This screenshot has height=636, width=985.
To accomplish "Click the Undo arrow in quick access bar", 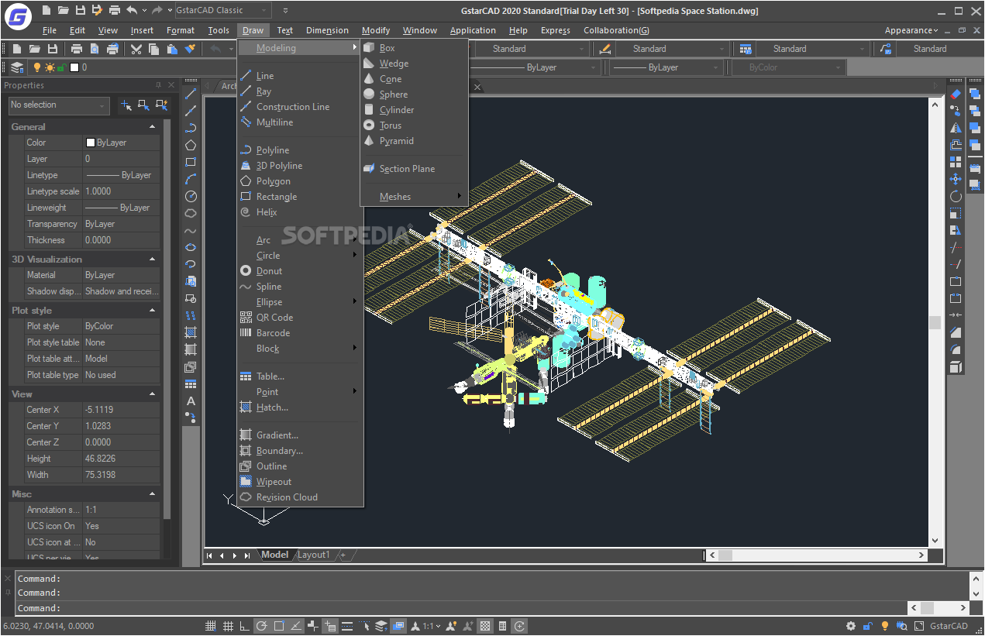I will pyautogui.click(x=132, y=10).
